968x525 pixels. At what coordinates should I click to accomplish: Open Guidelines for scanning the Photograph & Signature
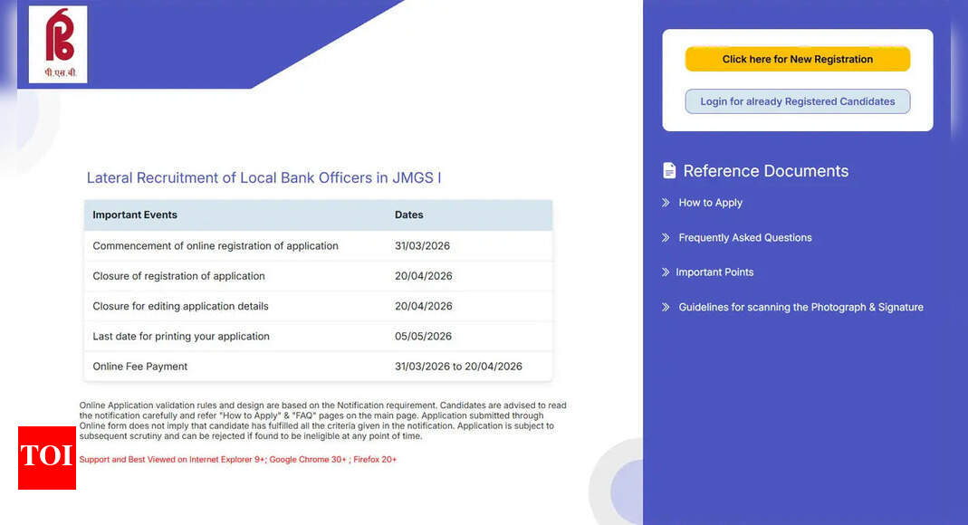click(x=800, y=307)
